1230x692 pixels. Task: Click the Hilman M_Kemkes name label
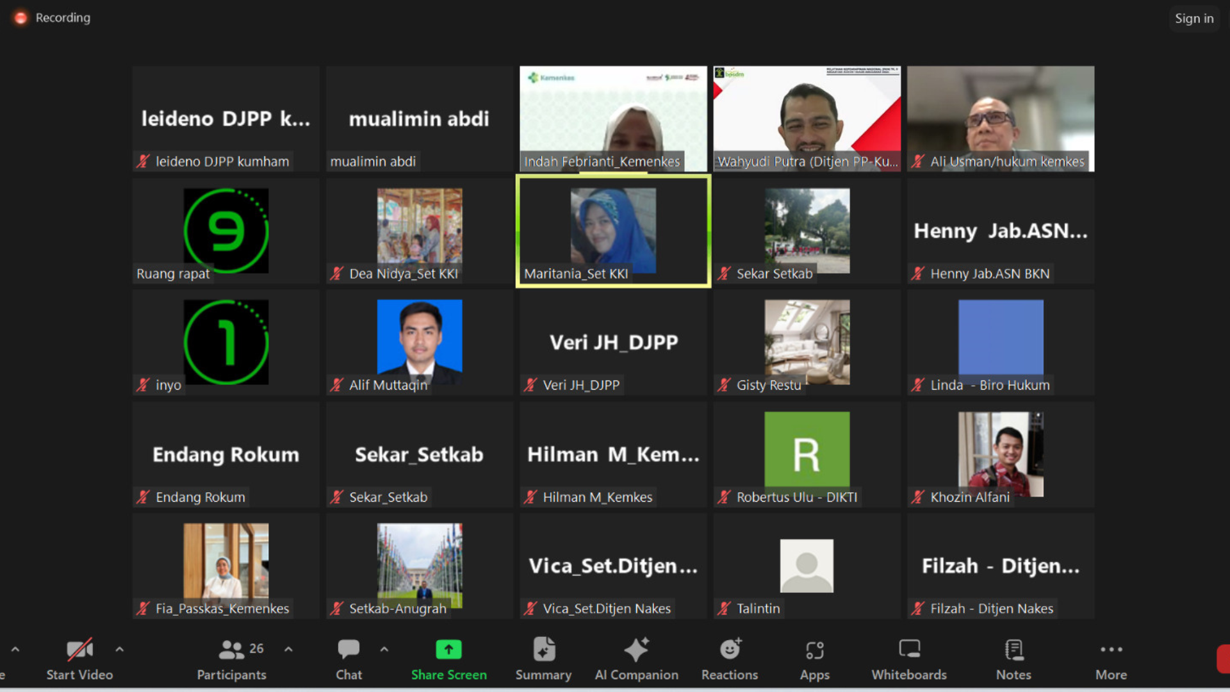(598, 497)
